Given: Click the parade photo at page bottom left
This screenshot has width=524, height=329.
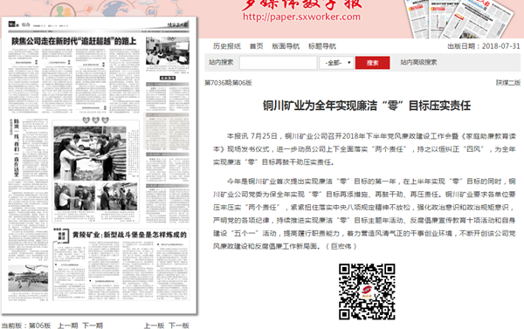Looking at the screenshot, I should tap(28, 278).
